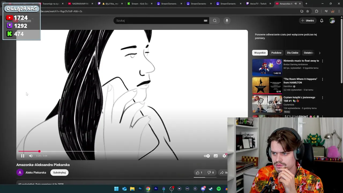Screen dimensions: 343x193
Task: Install app icon in the address bar
Action: 302,11
